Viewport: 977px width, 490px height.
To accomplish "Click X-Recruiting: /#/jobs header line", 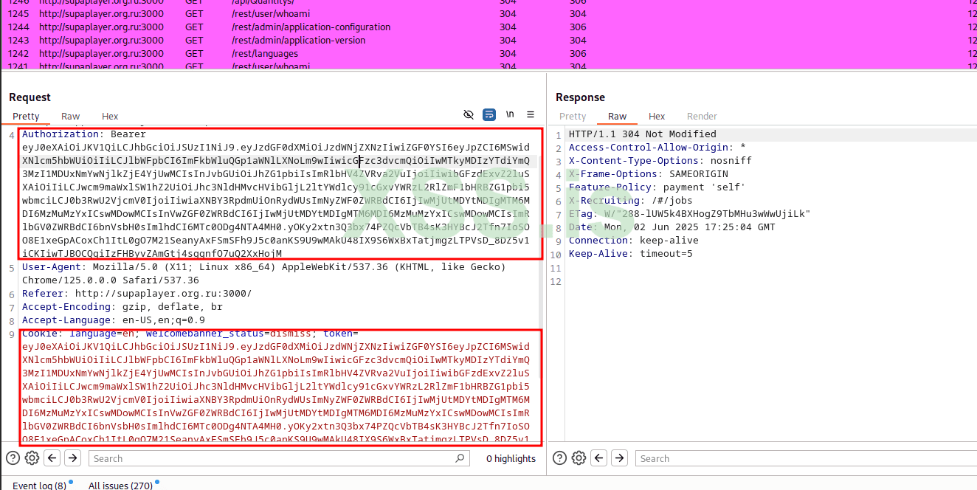I will [x=630, y=201].
